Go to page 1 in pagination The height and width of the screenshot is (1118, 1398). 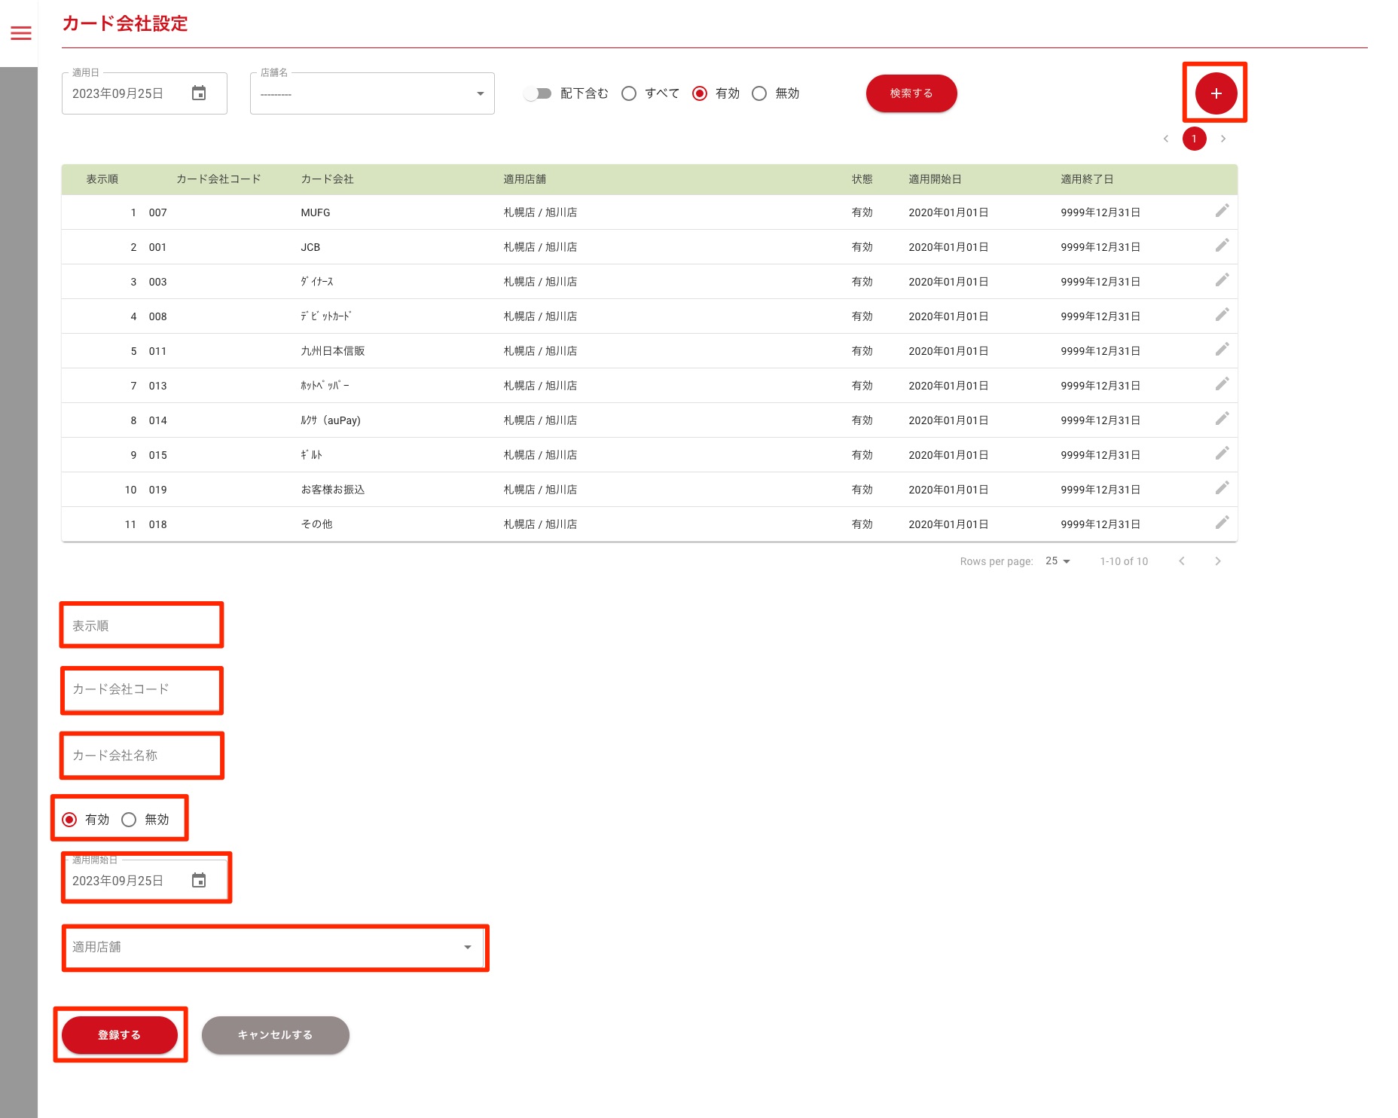(x=1194, y=139)
